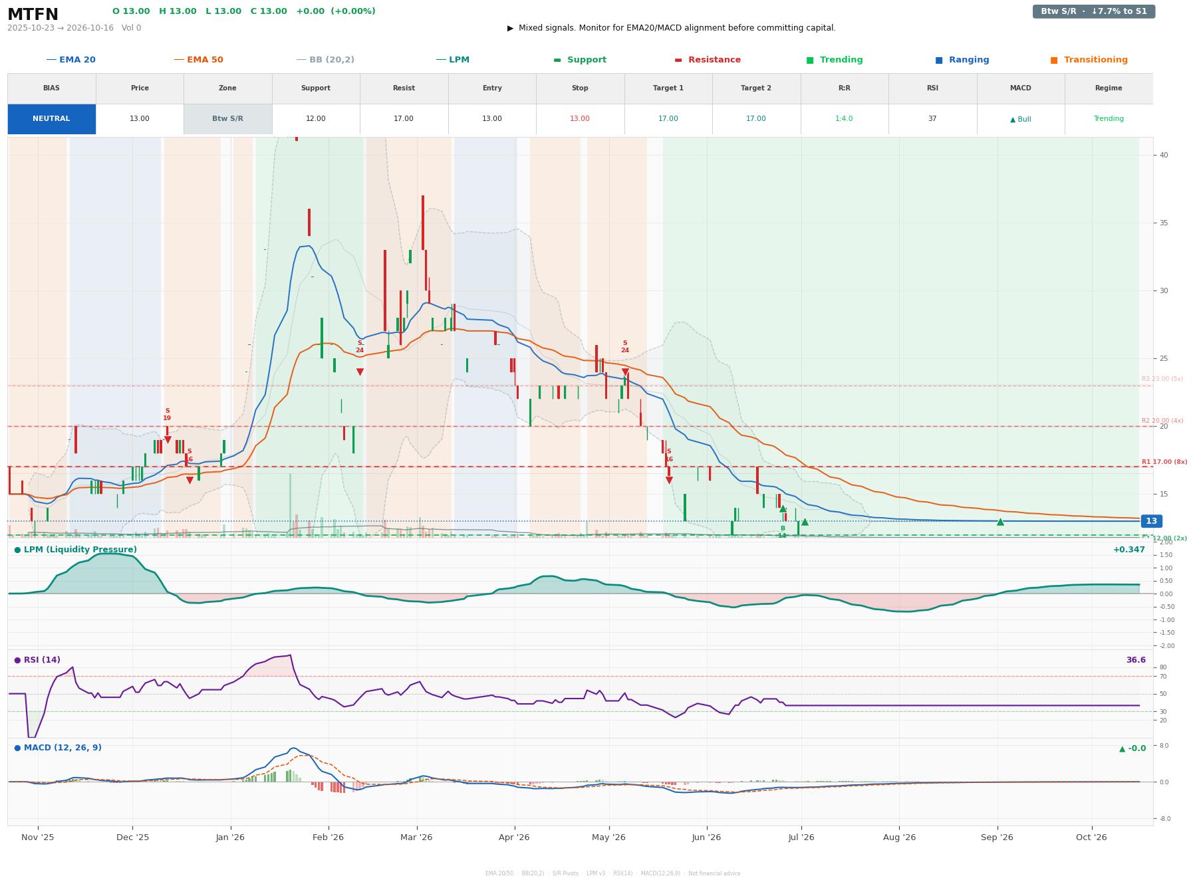Click the blue dot beside MACD (12, 26, 9)
This screenshot has height=884, width=1195.
point(17,748)
